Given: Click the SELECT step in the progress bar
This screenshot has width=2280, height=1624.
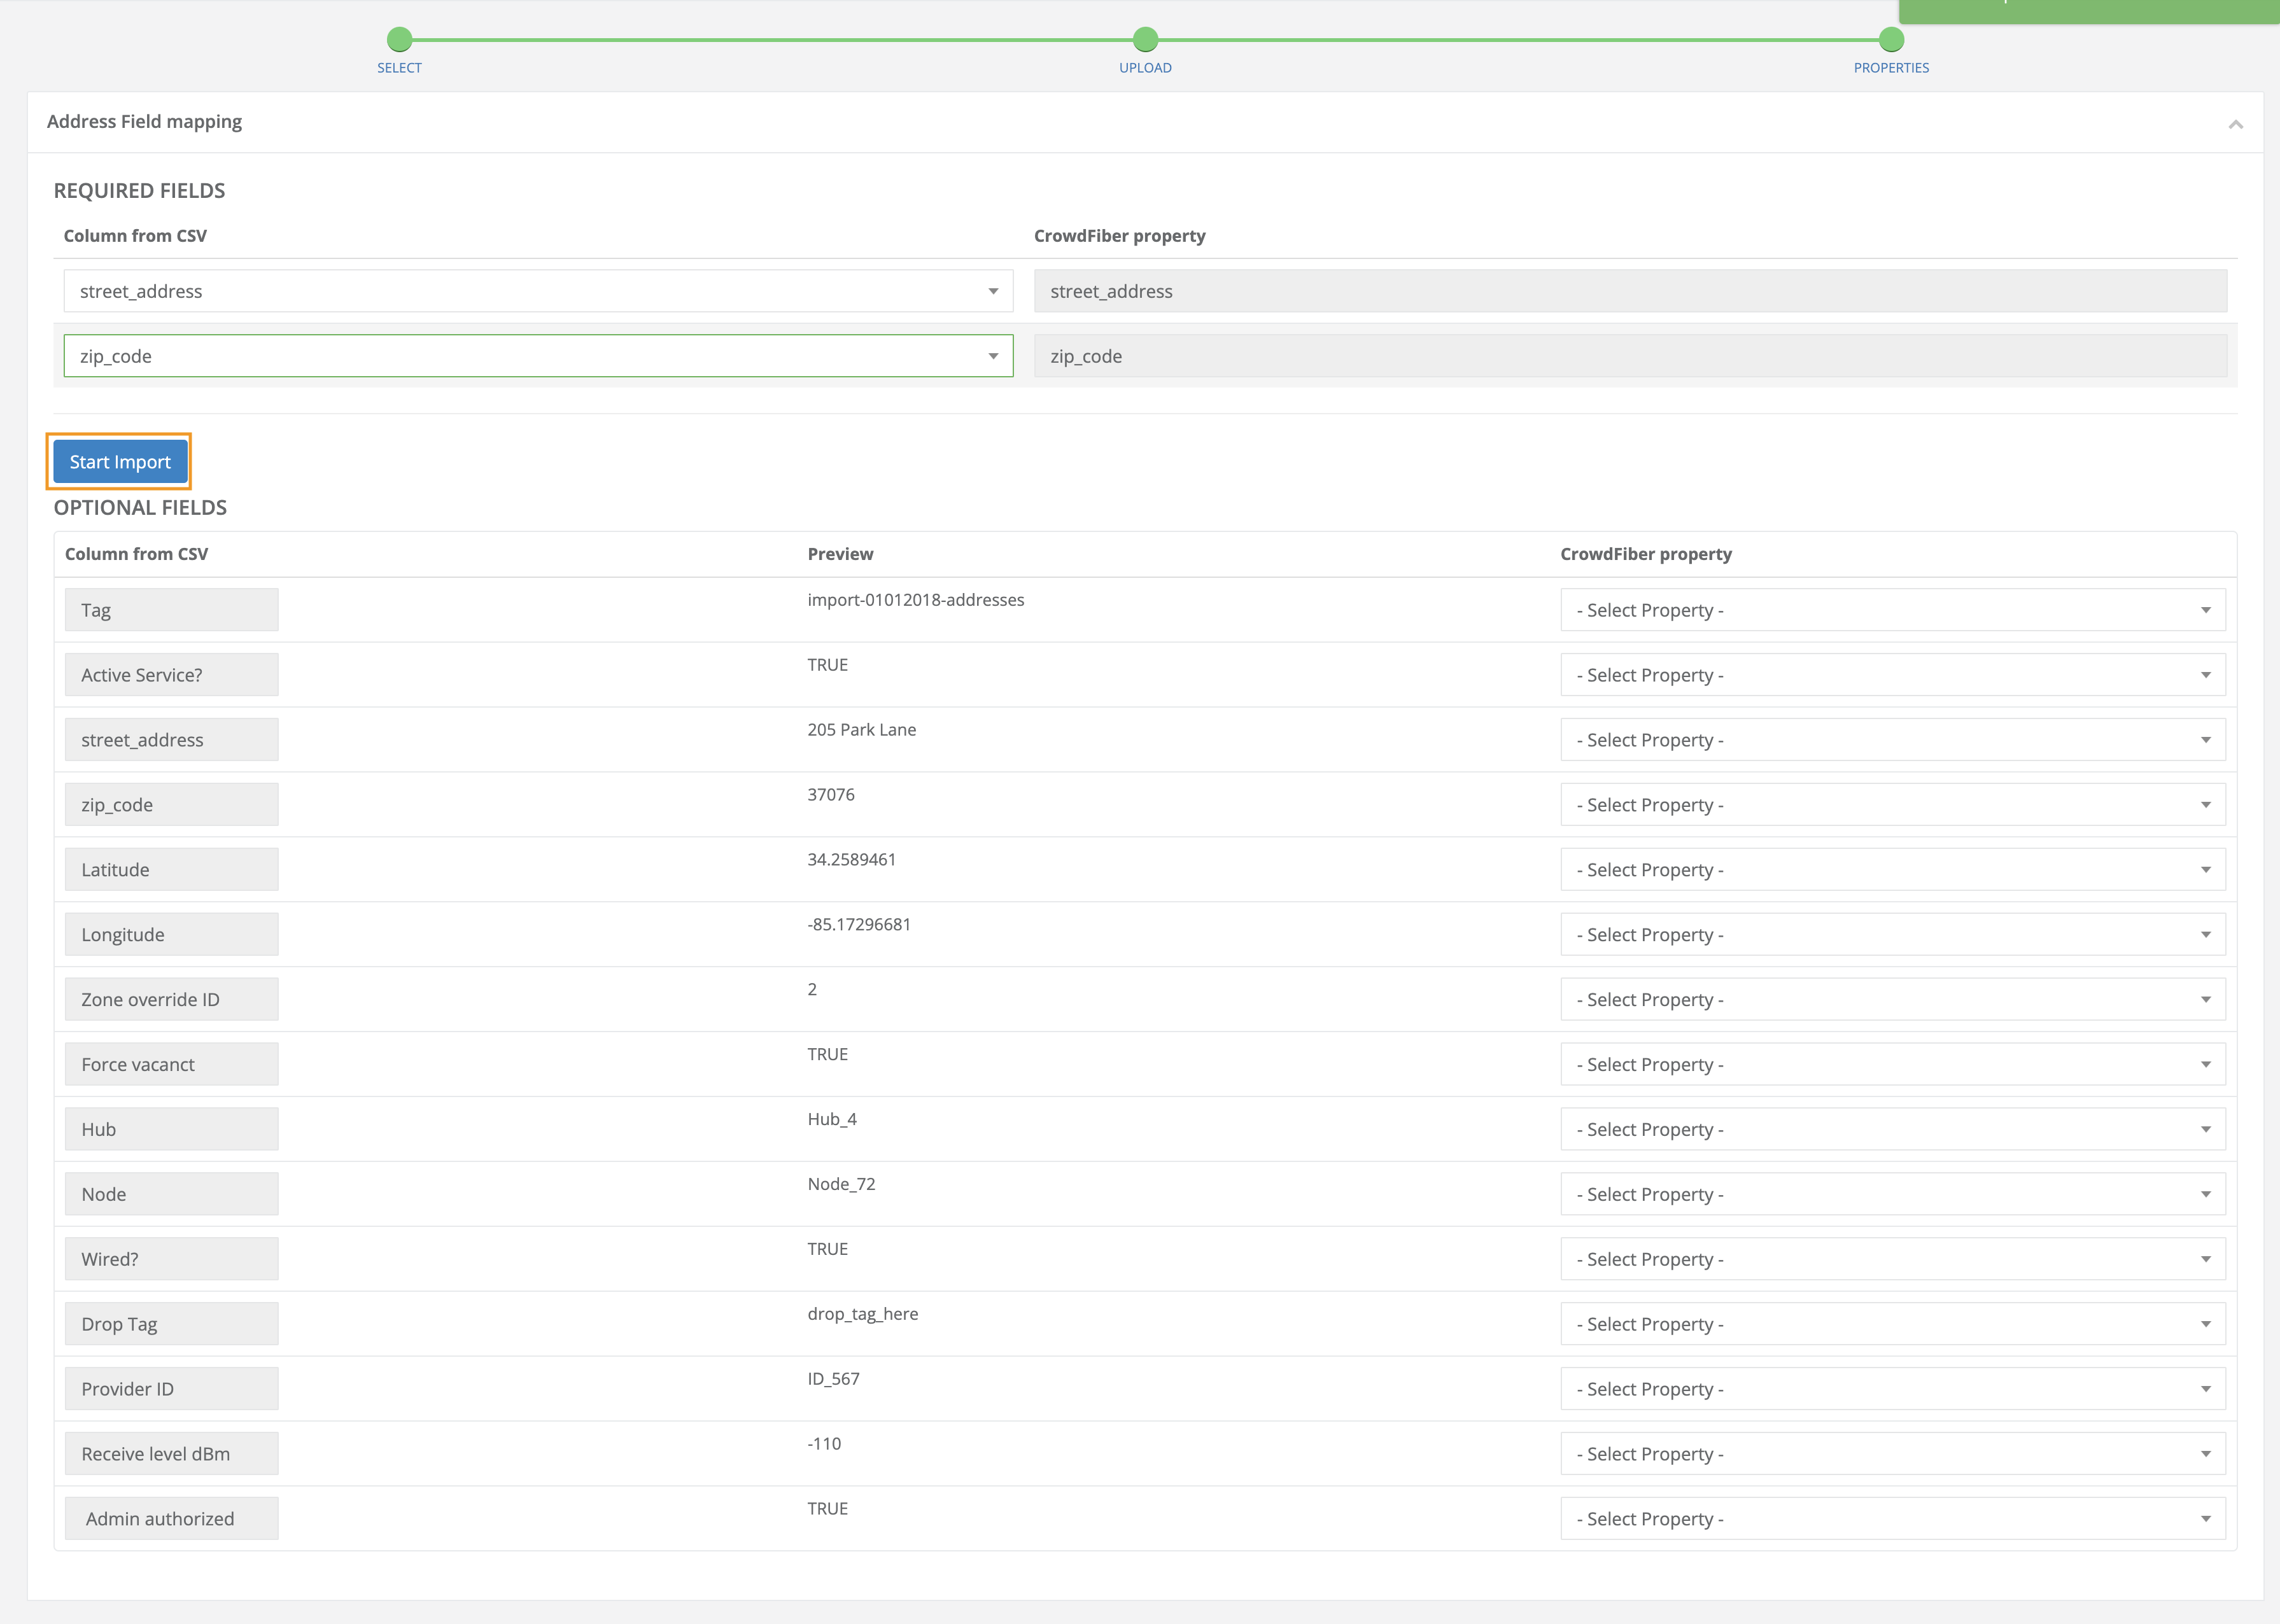Looking at the screenshot, I should pyautogui.click(x=399, y=41).
